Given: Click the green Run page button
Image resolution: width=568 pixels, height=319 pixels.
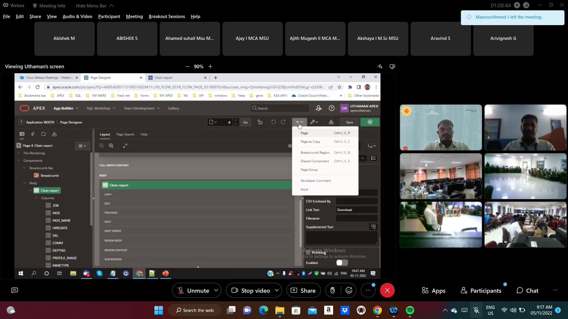Looking at the screenshot, I should [370, 122].
